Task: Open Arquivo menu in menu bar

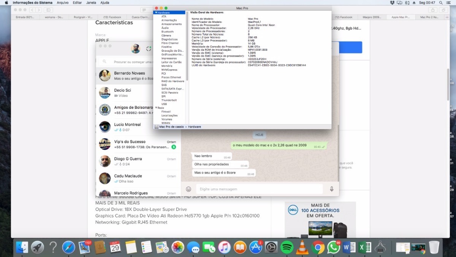Action: coord(62,3)
